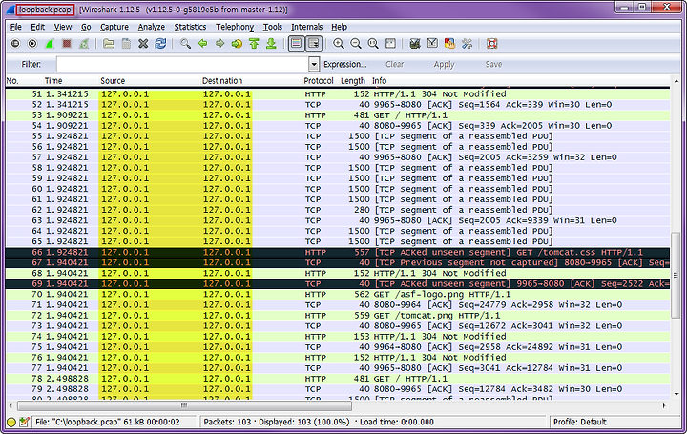
Task: Open the capture interfaces list icon
Action: point(15,43)
